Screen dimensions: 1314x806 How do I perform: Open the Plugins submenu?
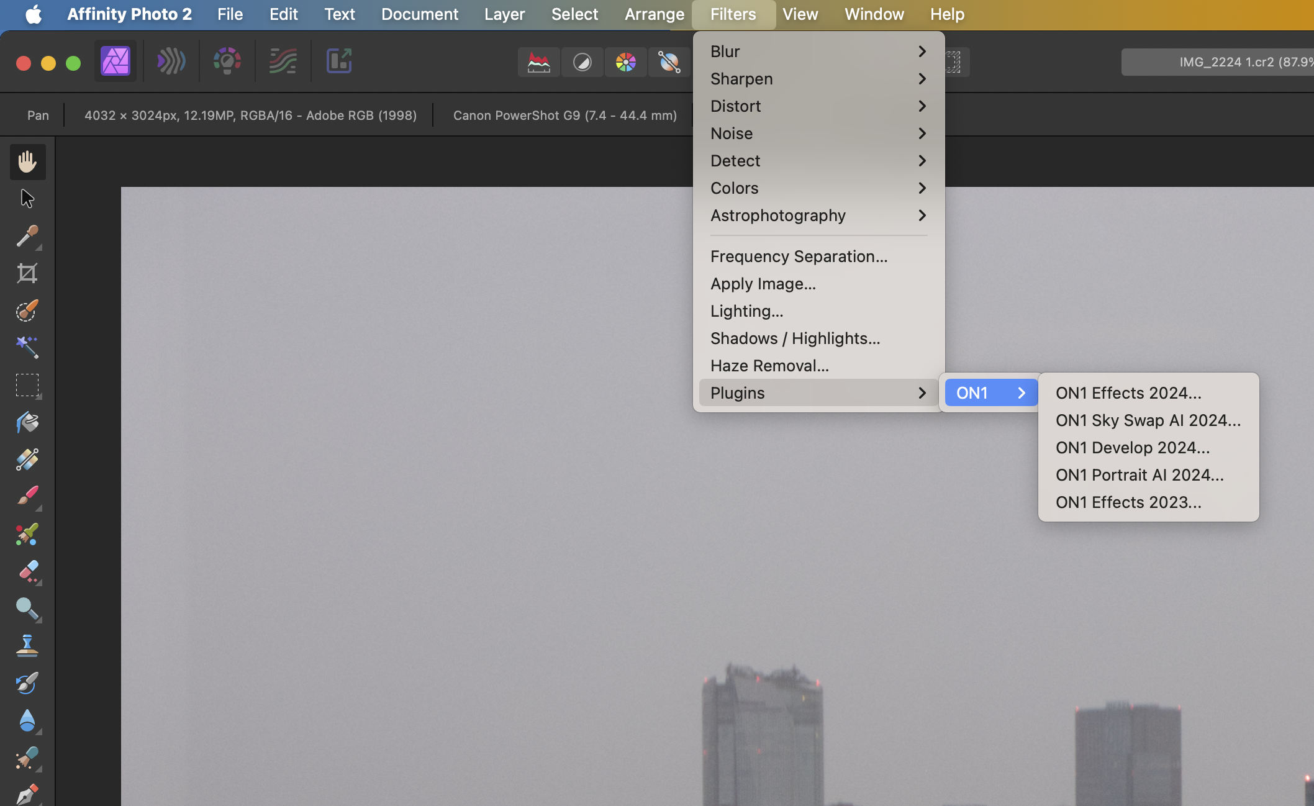(818, 393)
